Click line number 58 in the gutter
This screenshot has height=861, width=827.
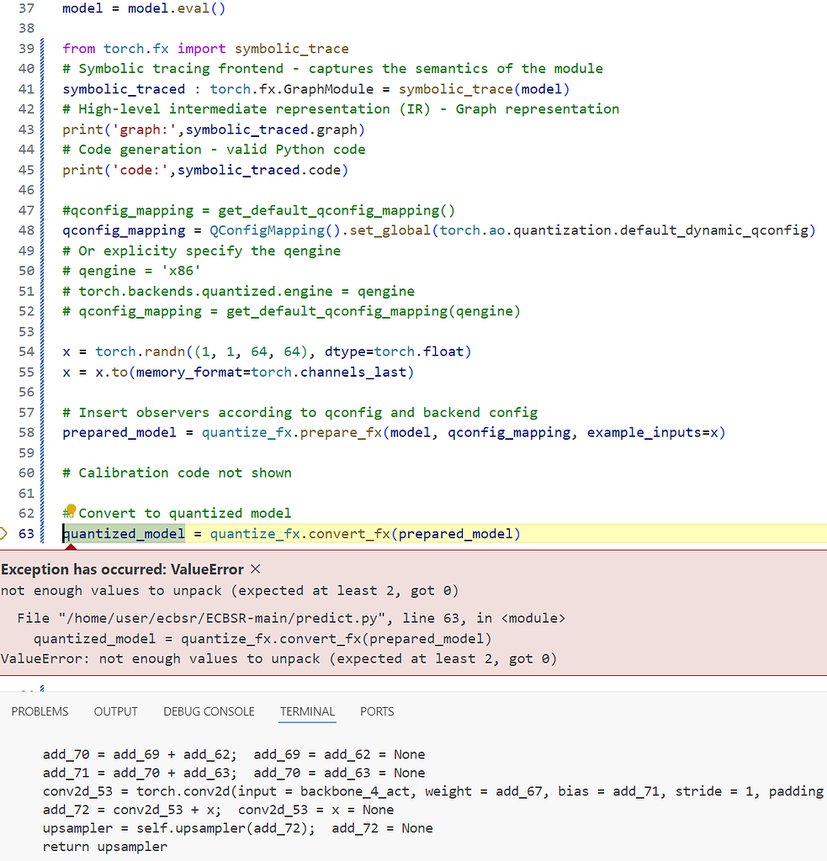click(x=26, y=432)
